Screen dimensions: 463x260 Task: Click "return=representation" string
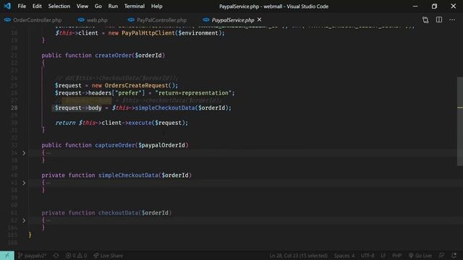(x=193, y=93)
